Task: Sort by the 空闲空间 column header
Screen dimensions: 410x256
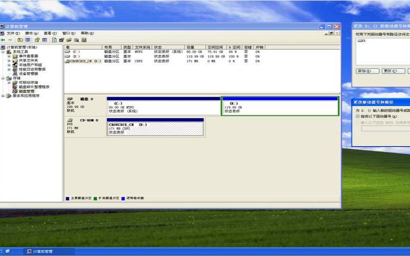Action: (x=216, y=47)
